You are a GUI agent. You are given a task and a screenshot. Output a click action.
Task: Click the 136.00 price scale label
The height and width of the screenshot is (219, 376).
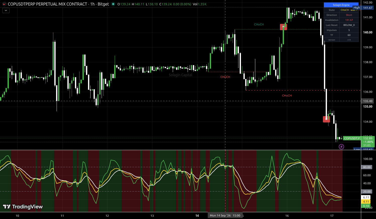coord(368,92)
